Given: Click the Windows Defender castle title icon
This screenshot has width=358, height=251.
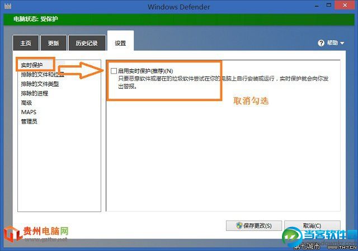Looking at the screenshot, I should [7, 6].
